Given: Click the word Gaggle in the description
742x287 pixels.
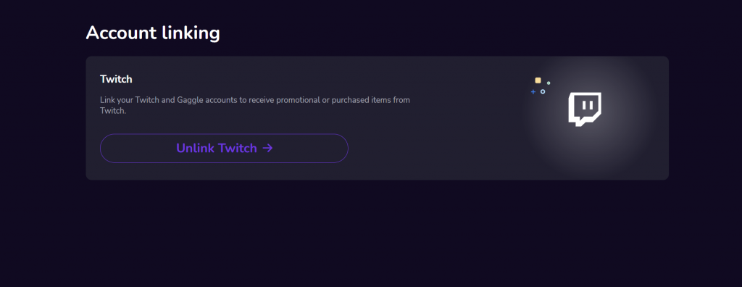Looking at the screenshot, I should click(x=188, y=101).
